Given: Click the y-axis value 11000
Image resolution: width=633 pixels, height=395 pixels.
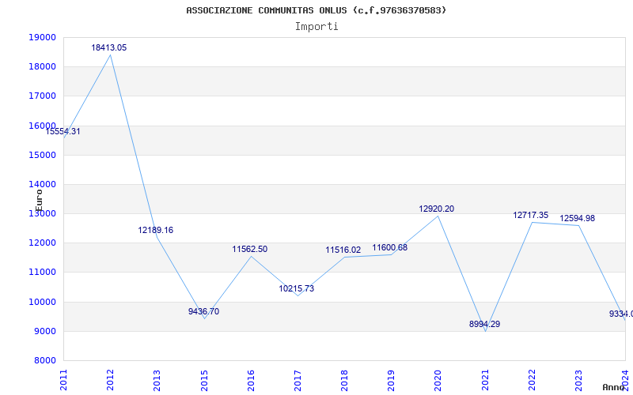Looking at the screenshot, I should [x=42, y=273].
